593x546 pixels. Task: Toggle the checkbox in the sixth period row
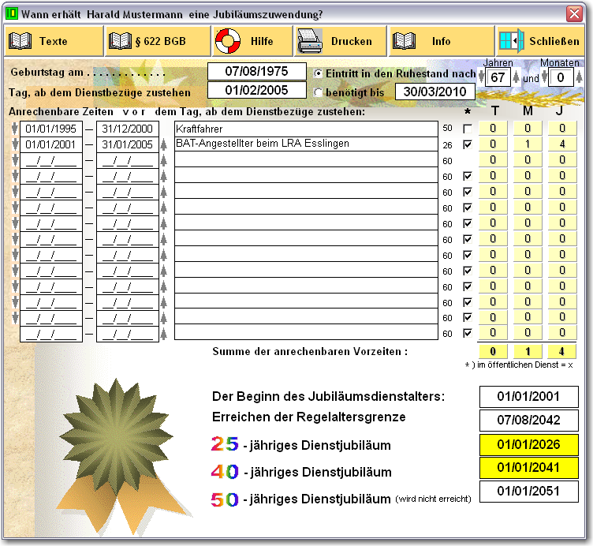click(x=468, y=208)
